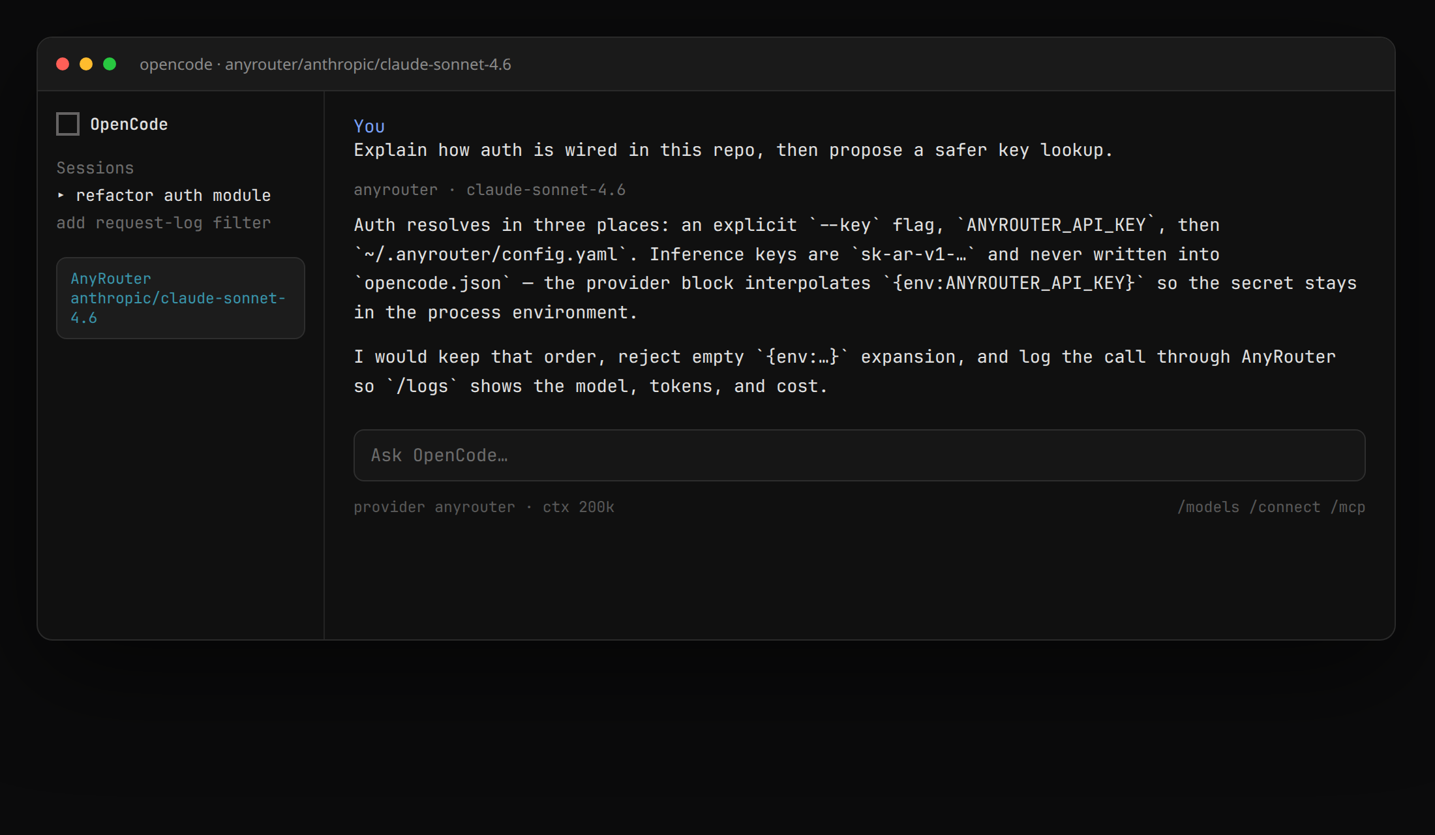Viewport: 1435px width, 835px height.
Task: Click the Sessions section heading
Action: click(x=95, y=168)
